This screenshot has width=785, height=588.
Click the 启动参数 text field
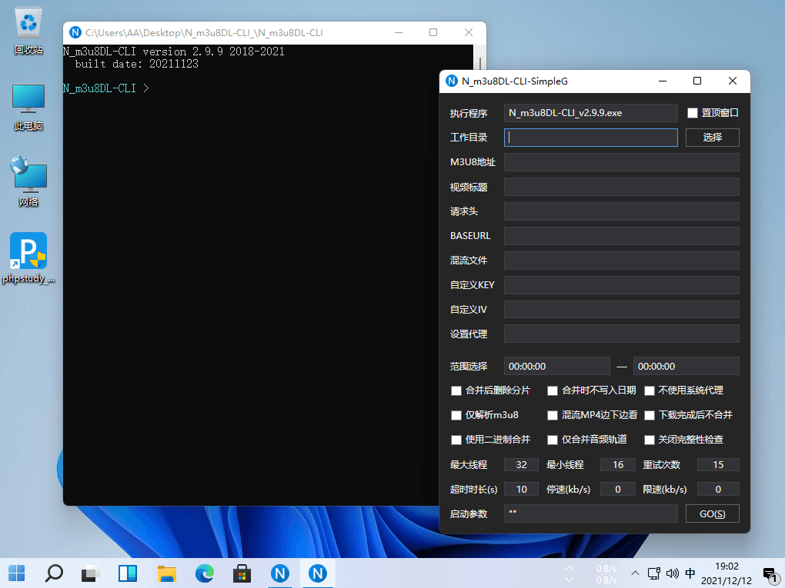point(591,513)
